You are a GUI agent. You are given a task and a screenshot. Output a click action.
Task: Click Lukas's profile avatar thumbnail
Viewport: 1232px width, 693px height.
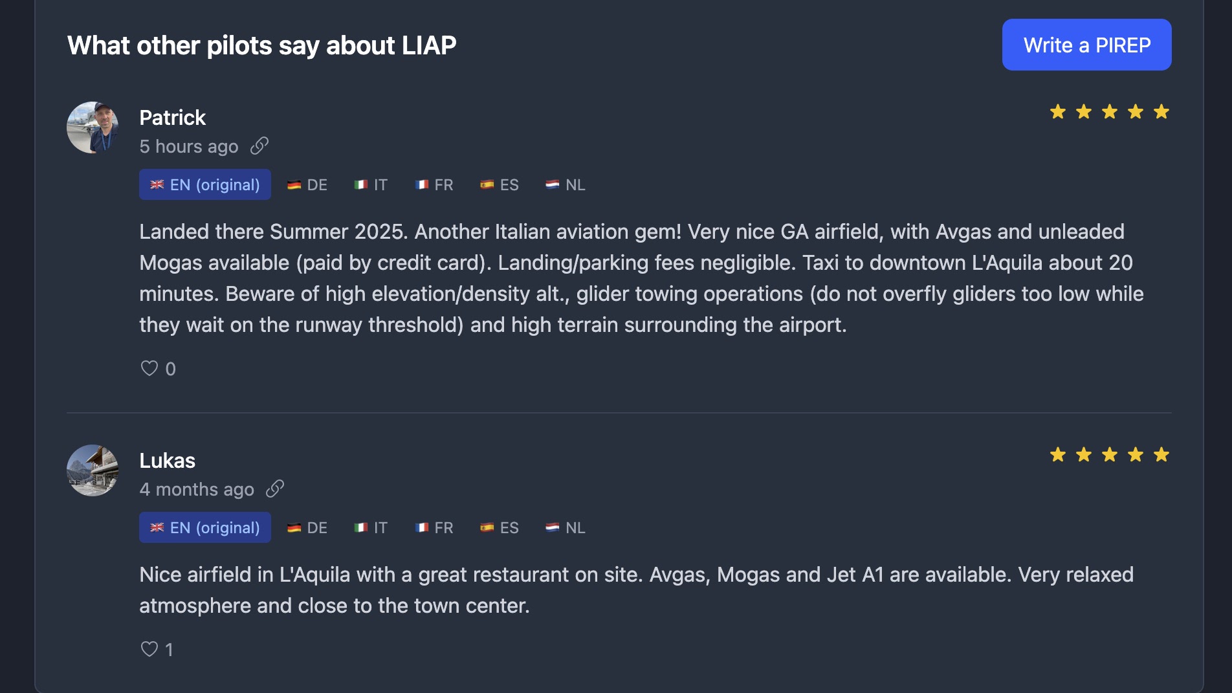click(92, 470)
